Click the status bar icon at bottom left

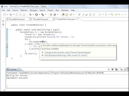(5, 90)
